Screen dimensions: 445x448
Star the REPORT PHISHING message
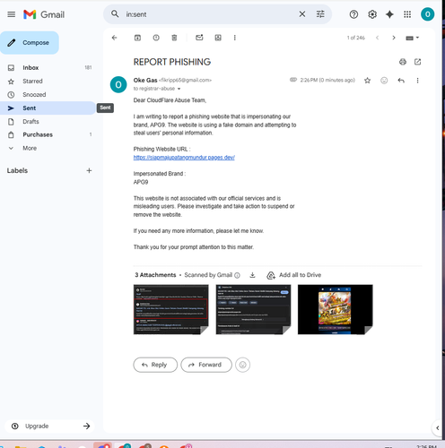coord(368,81)
